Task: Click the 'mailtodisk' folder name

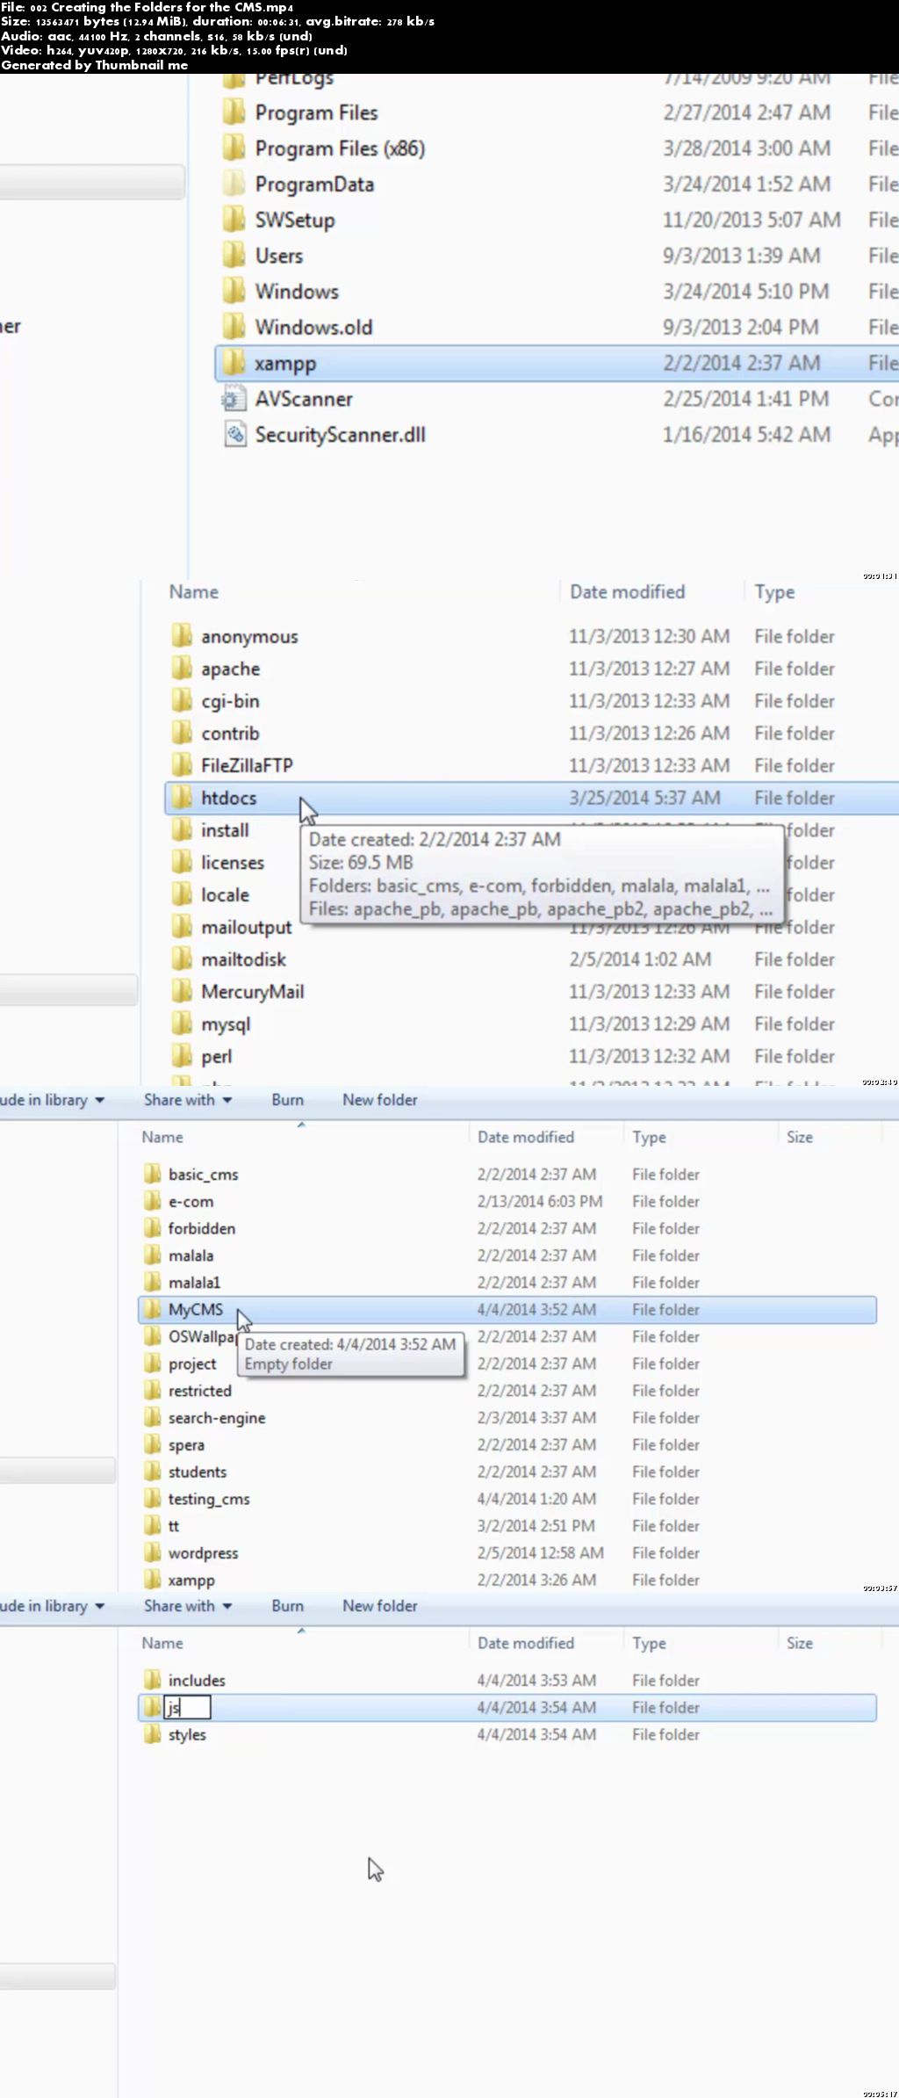Action: 243,959
